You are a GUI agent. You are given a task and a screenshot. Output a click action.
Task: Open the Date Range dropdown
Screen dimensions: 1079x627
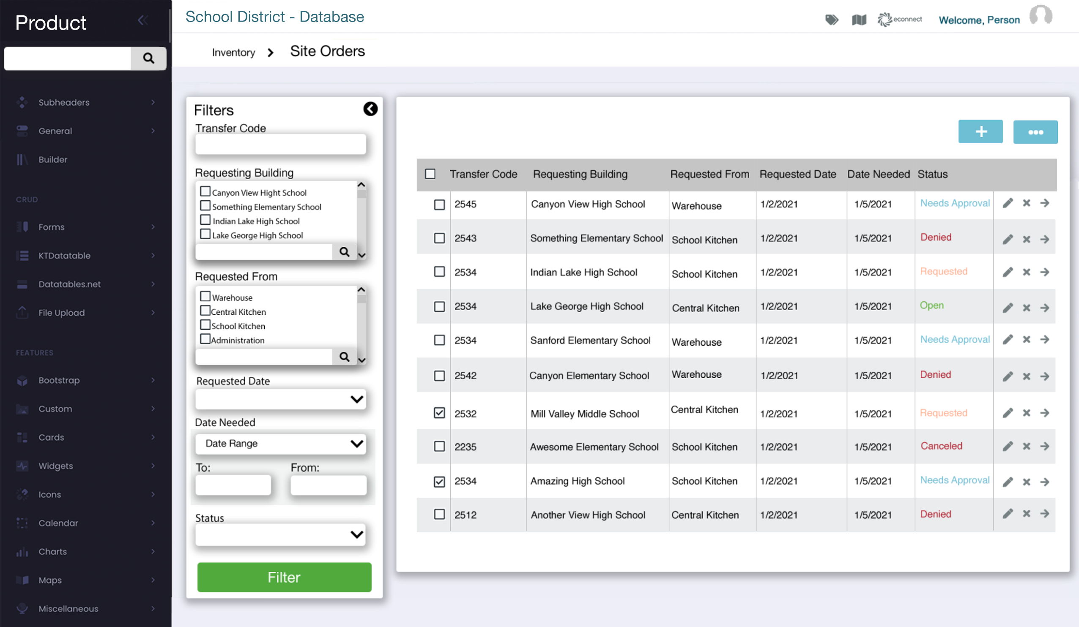280,444
